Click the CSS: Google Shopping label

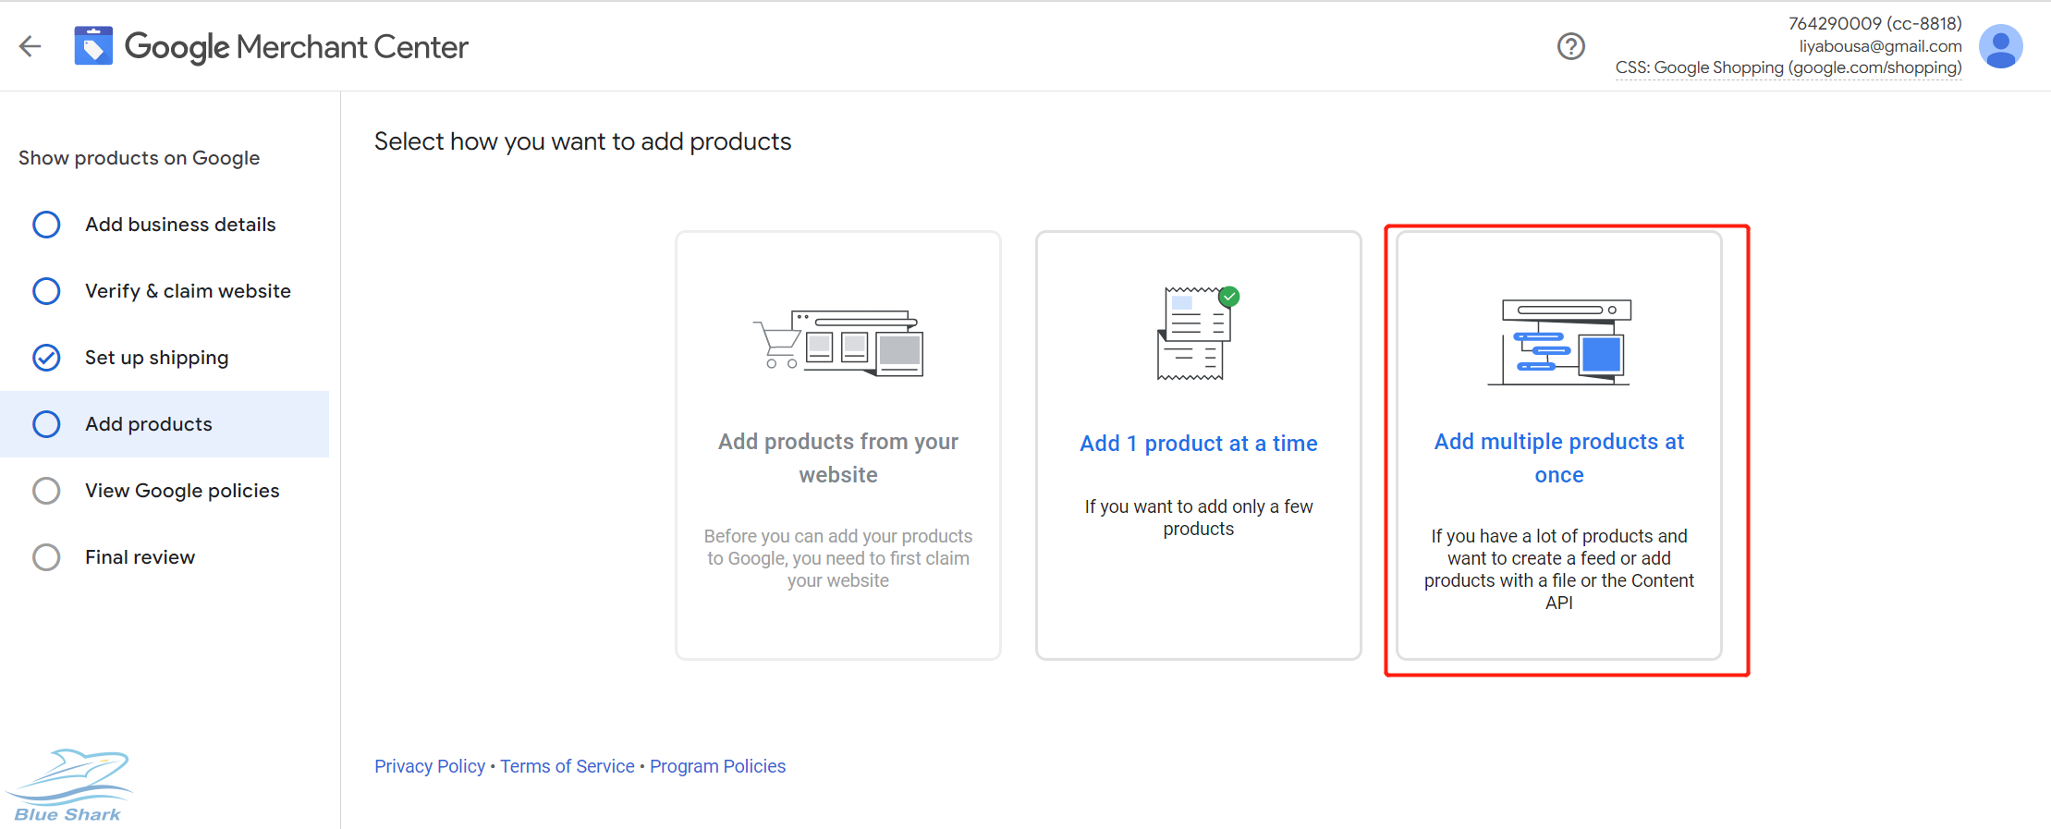tap(1789, 67)
